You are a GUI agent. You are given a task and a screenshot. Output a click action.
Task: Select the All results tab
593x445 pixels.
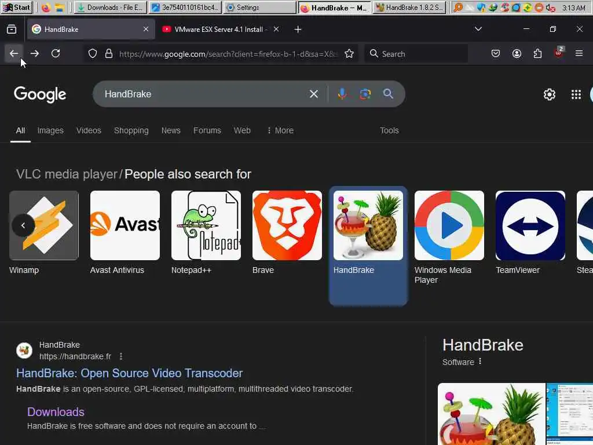[20, 130]
